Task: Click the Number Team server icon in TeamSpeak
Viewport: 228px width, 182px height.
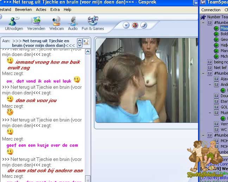Action: point(203,17)
